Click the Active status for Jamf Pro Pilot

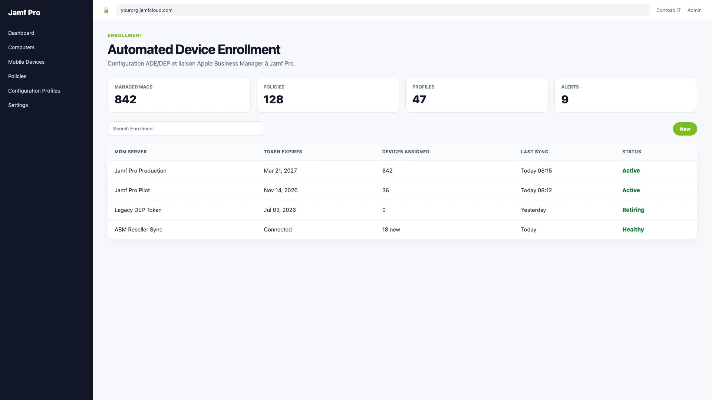[x=631, y=190]
